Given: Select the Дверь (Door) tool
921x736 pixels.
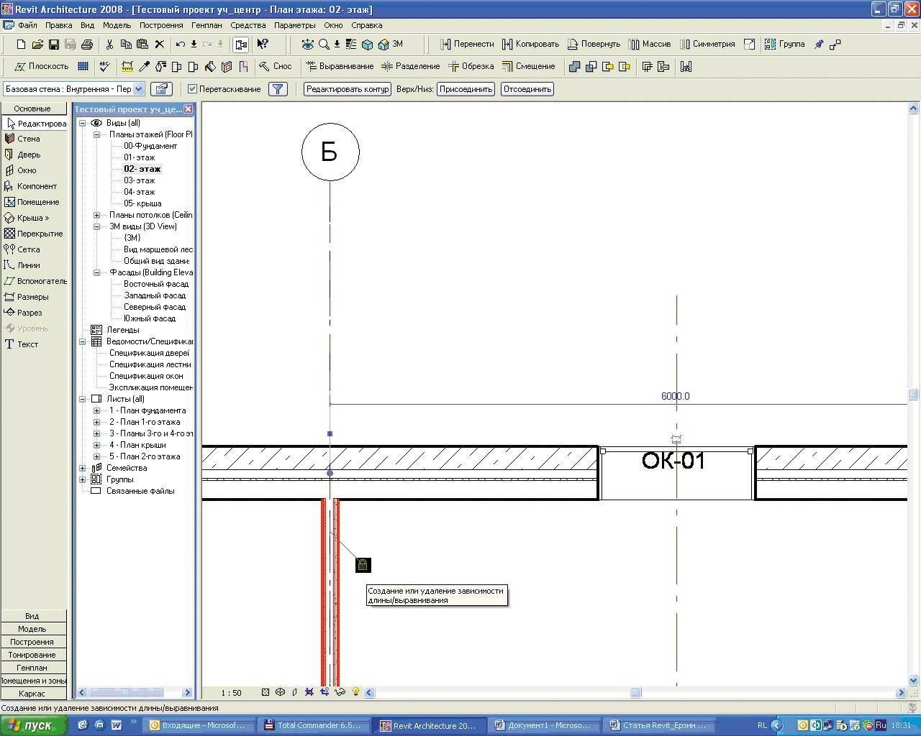Looking at the screenshot, I should pos(28,155).
